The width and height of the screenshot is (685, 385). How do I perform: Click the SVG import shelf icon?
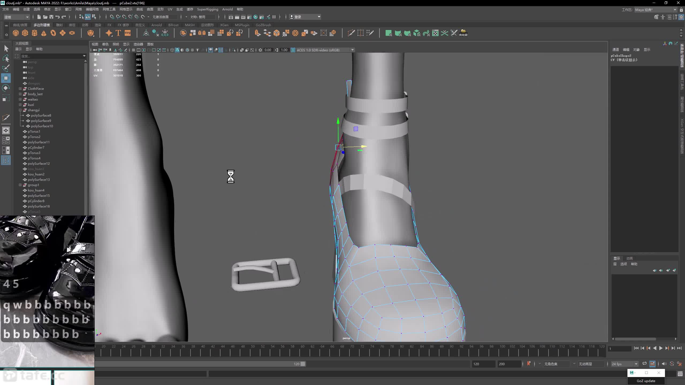click(x=128, y=33)
